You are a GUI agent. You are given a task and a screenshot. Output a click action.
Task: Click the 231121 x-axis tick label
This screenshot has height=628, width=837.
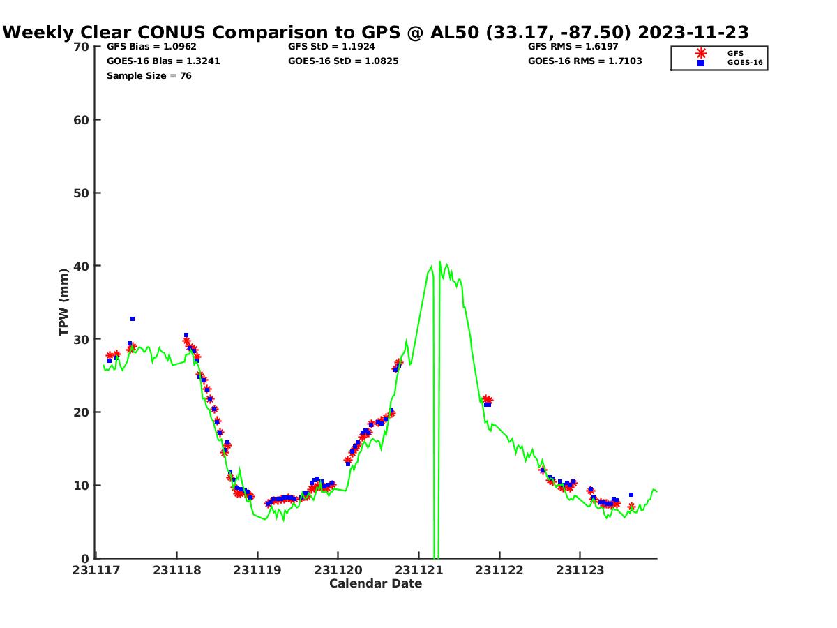(418, 570)
